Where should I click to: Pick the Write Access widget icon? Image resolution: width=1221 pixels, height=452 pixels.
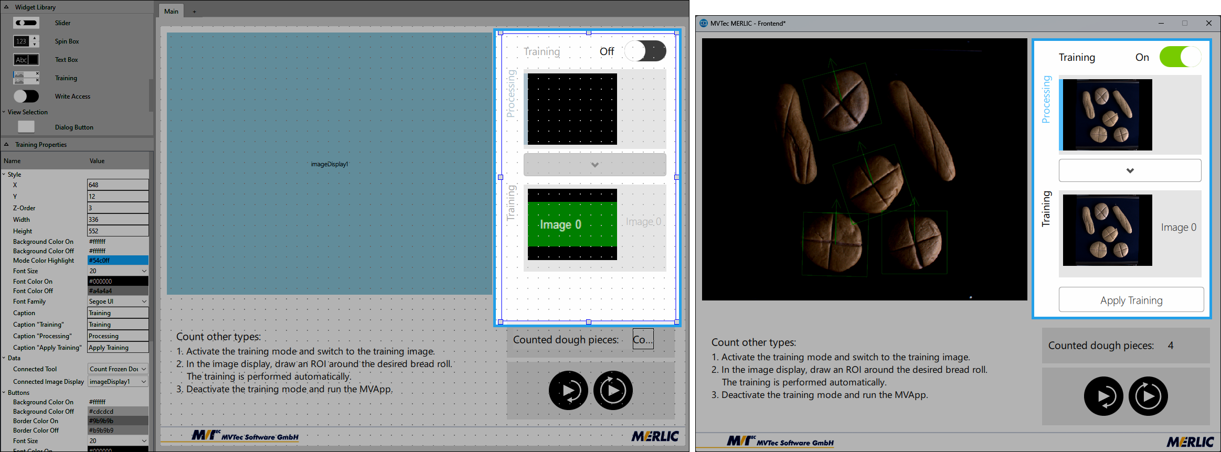(x=26, y=96)
